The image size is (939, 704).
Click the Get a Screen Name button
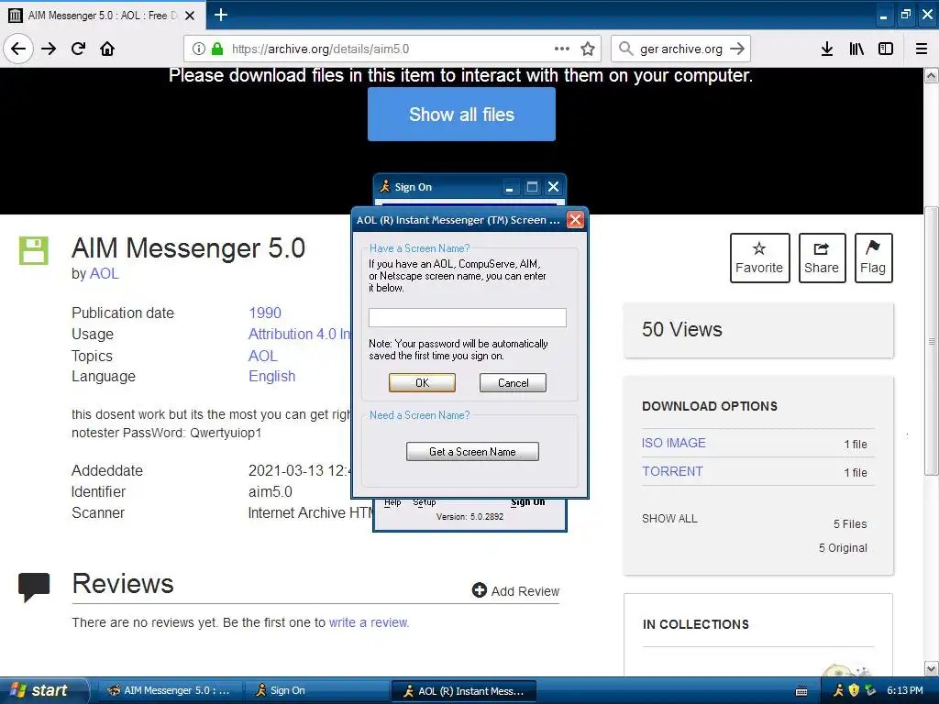pyautogui.click(x=472, y=451)
